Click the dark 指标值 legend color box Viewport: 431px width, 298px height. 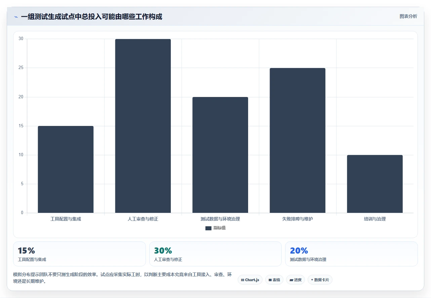[208, 228]
